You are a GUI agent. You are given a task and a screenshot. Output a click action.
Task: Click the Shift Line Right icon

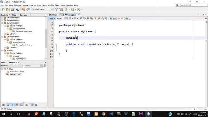click(x=114, y=19)
